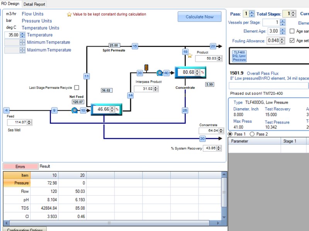The image size is (309, 231).
Task: Click stream node 38 on interpass line
Action: tap(139, 73)
